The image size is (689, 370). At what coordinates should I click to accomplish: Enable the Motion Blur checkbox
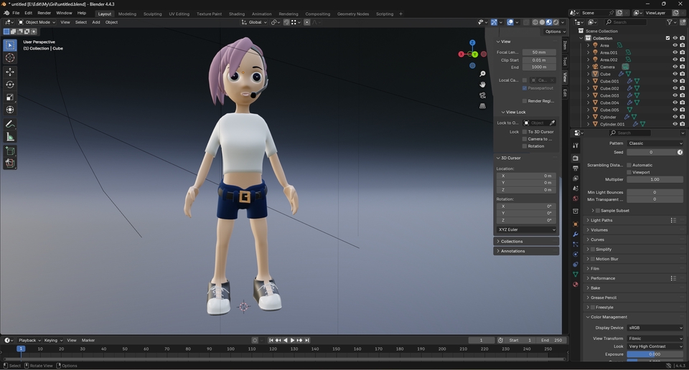pos(593,259)
